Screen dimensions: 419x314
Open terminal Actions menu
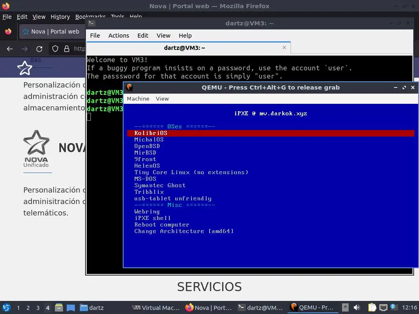(x=119, y=36)
